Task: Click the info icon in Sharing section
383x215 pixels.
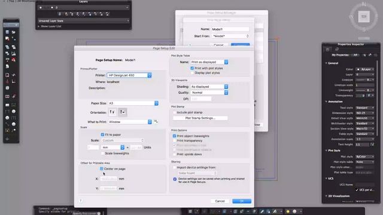Action: [x=175, y=179]
